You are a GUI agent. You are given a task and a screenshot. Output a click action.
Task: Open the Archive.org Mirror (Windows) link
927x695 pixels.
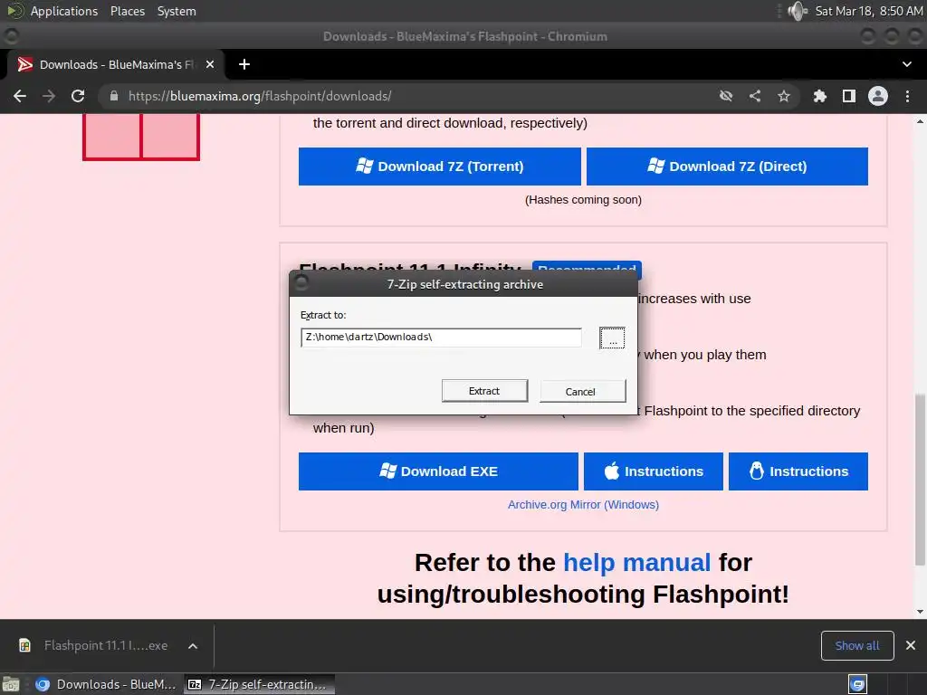pyautogui.click(x=583, y=505)
